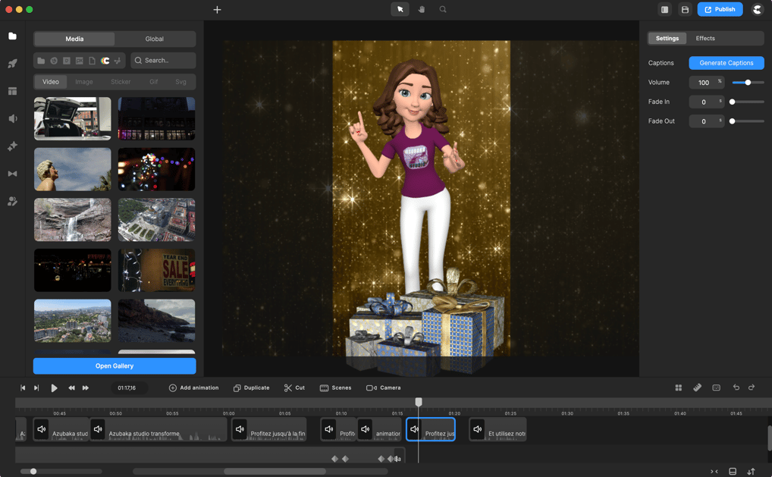Screen dimensions: 772x477
Task: Open the sparkle effects icon in sidebar
Action: [x=12, y=146]
